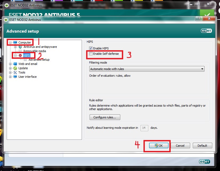Click 'Notify about learning mode expiration in' label

pos(112,128)
